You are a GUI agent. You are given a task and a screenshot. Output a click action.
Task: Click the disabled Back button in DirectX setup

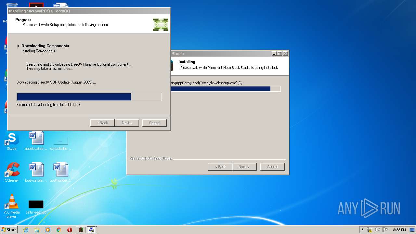click(x=102, y=123)
